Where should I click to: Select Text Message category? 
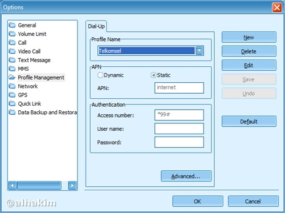[34, 60]
